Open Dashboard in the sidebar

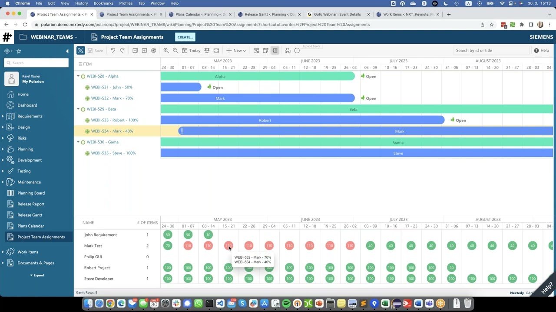27,105
